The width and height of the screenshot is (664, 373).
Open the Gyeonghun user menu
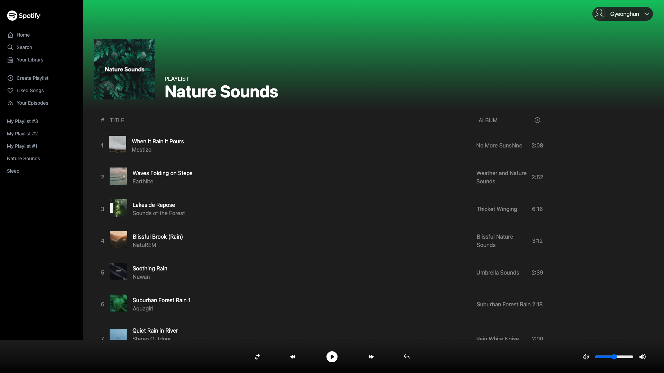click(x=622, y=14)
